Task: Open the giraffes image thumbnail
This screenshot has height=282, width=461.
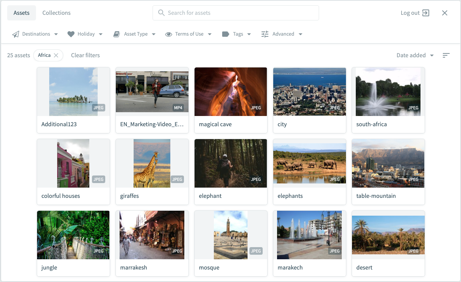Action: click(152, 163)
